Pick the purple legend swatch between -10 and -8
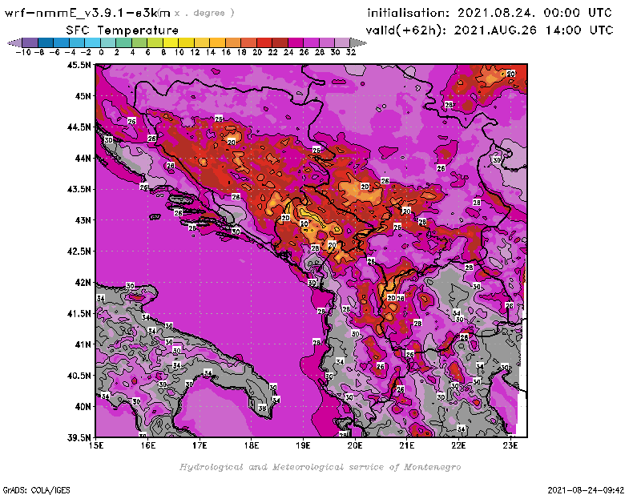This screenshot has width=641, height=495. tap(30, 42)
